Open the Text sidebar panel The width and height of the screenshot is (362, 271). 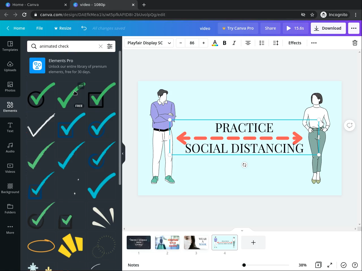[10, 127]
